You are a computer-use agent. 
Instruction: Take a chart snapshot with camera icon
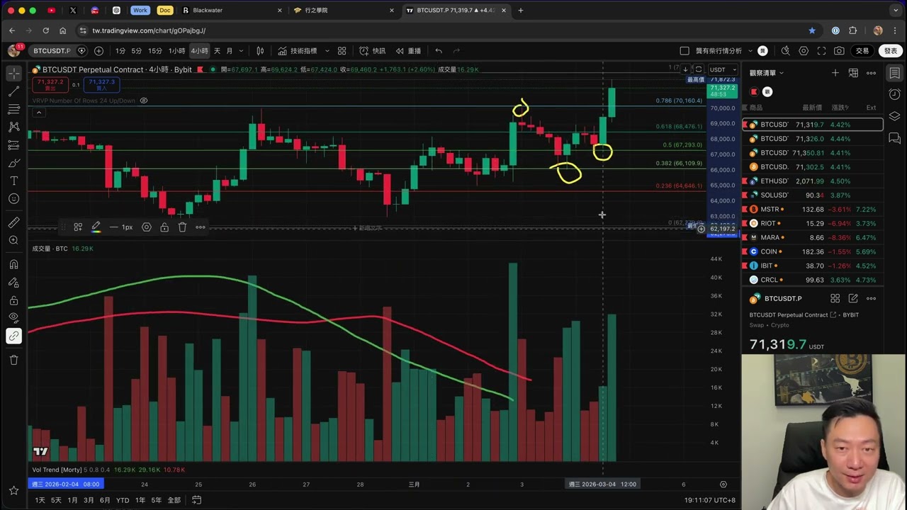(839, 51)
